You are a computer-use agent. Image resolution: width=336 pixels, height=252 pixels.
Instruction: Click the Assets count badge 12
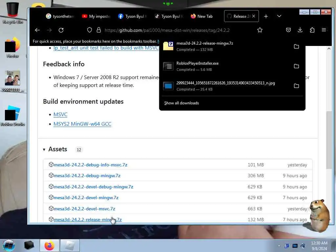coord(79,150)
